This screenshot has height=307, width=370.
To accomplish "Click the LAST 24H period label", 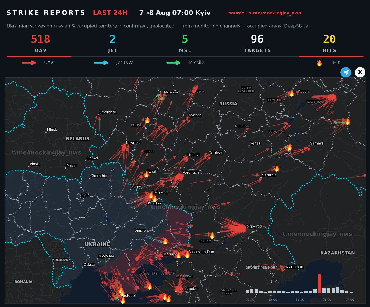I will tap(110, 13).
